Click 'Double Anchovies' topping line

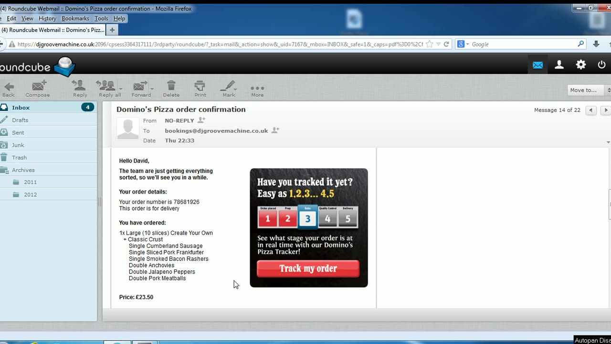click(x=151, y=265)
